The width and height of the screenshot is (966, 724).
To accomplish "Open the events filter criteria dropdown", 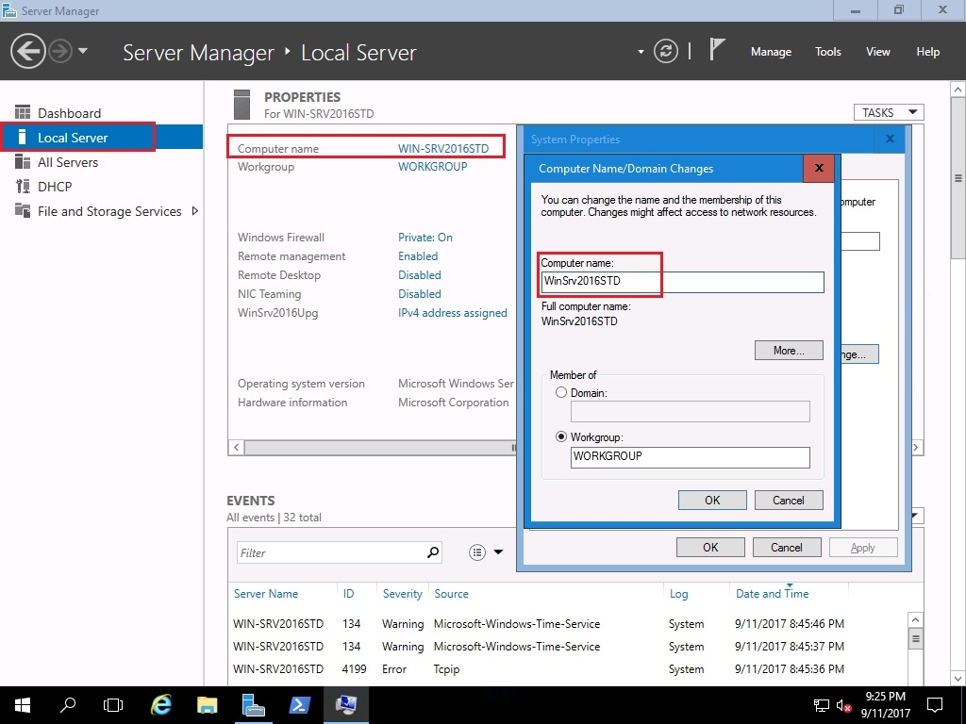I will (486, 552).
